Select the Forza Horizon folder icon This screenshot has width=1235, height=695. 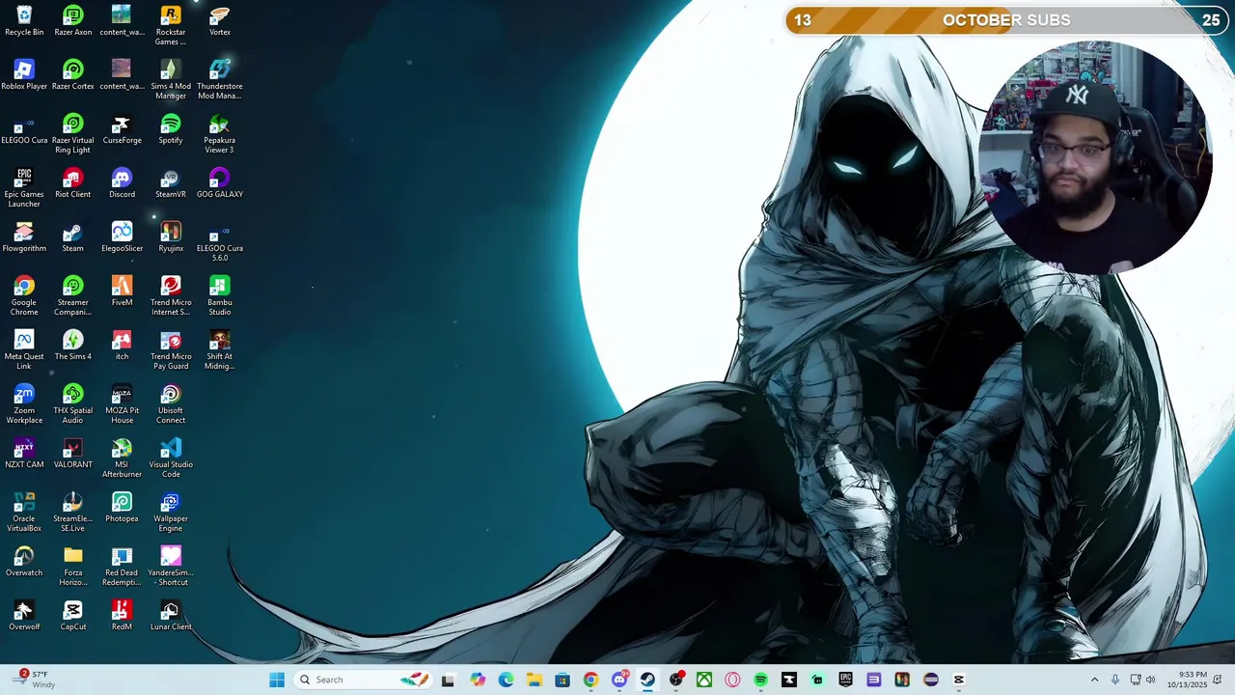73,567
